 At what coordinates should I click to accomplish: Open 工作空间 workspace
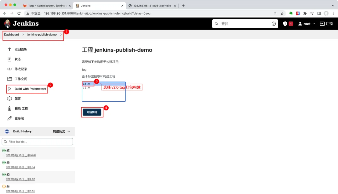[x=21, y=79]
